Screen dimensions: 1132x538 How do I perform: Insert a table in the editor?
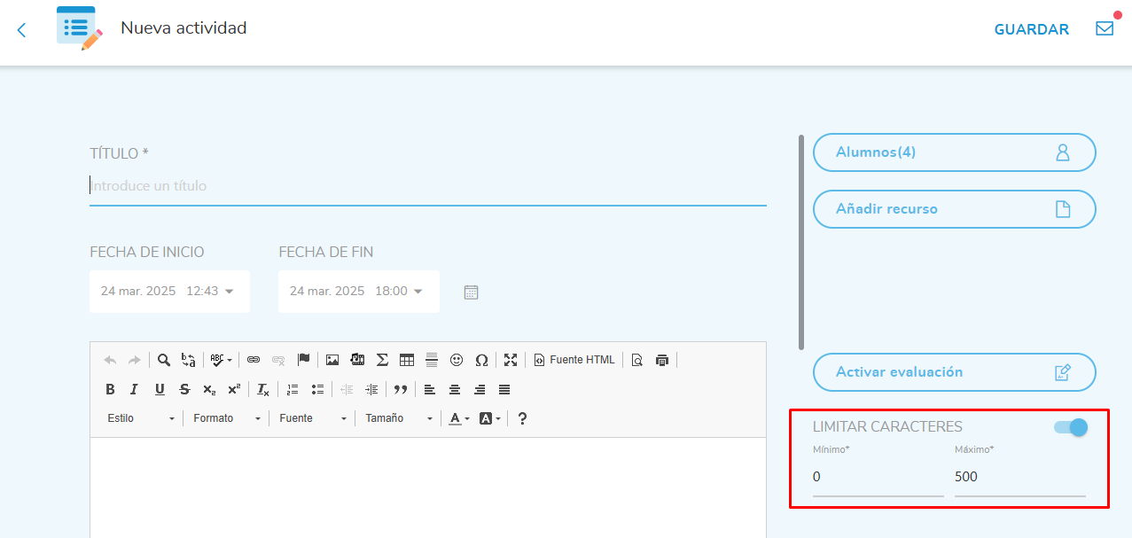407,360
